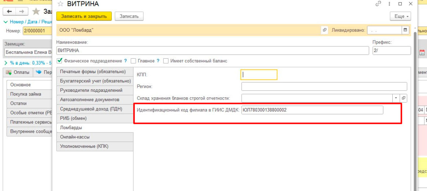Add ВИТРИНА to favorites with the star

(x=60, y=4)
